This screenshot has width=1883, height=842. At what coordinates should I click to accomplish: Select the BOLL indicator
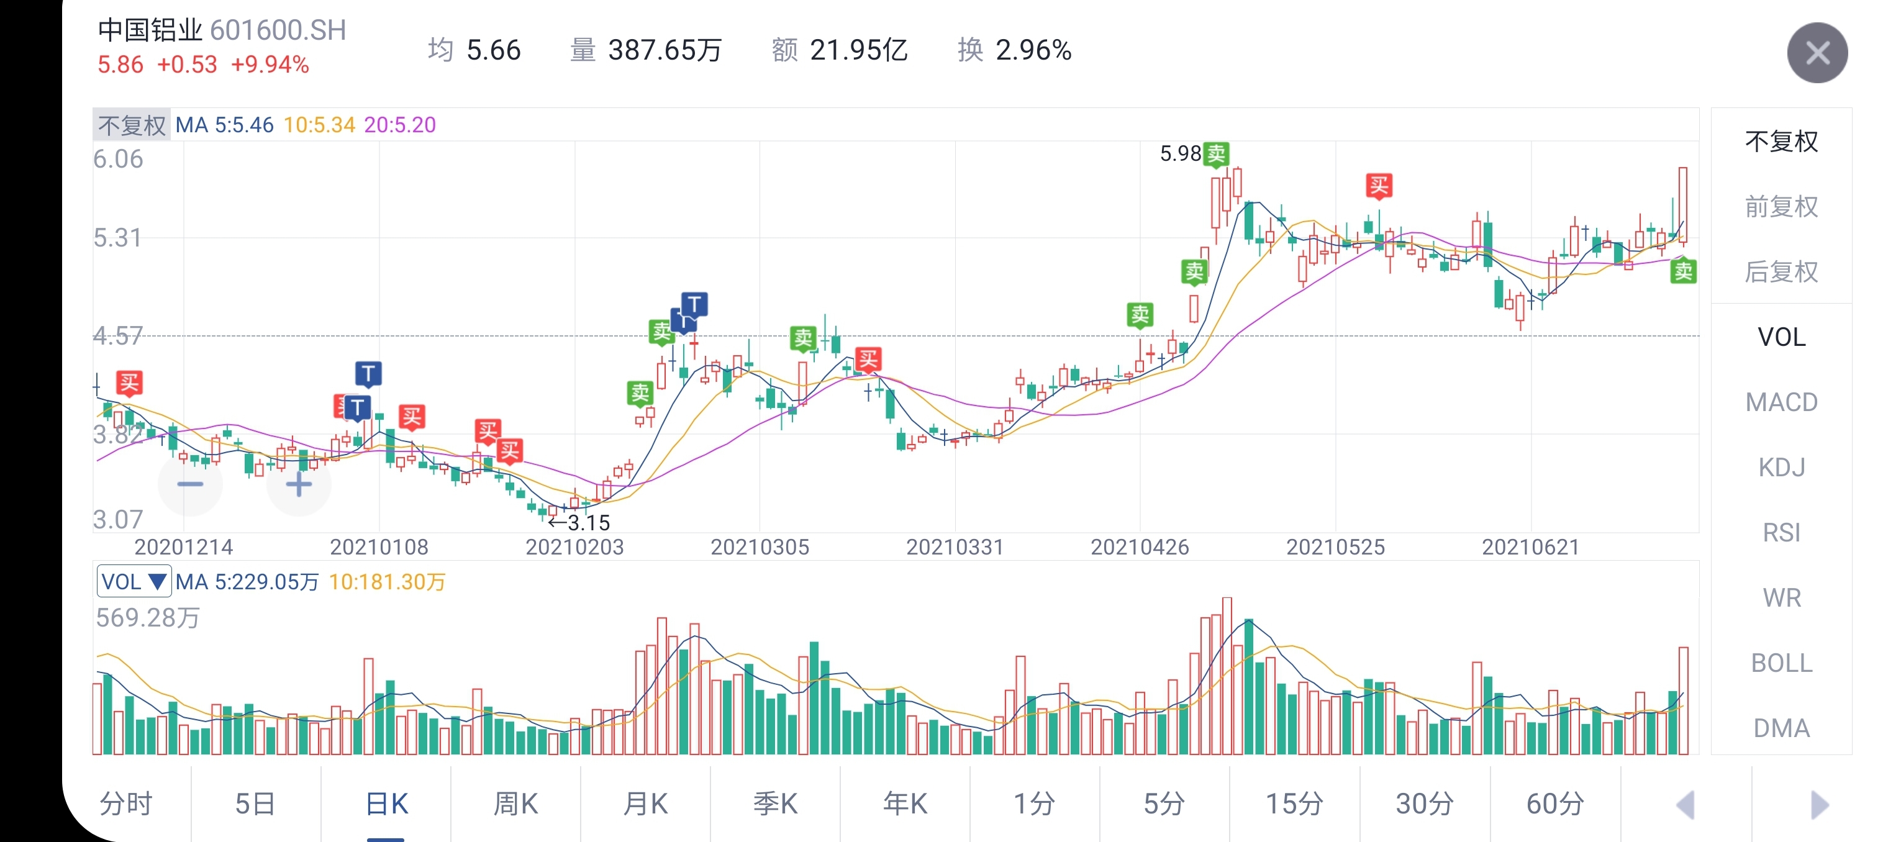[1781, 663]
